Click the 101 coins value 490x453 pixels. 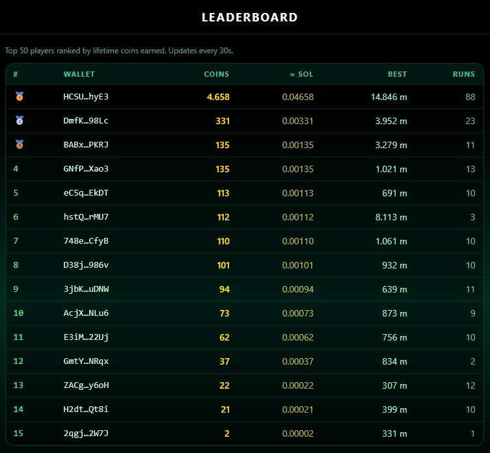(223, 265)
